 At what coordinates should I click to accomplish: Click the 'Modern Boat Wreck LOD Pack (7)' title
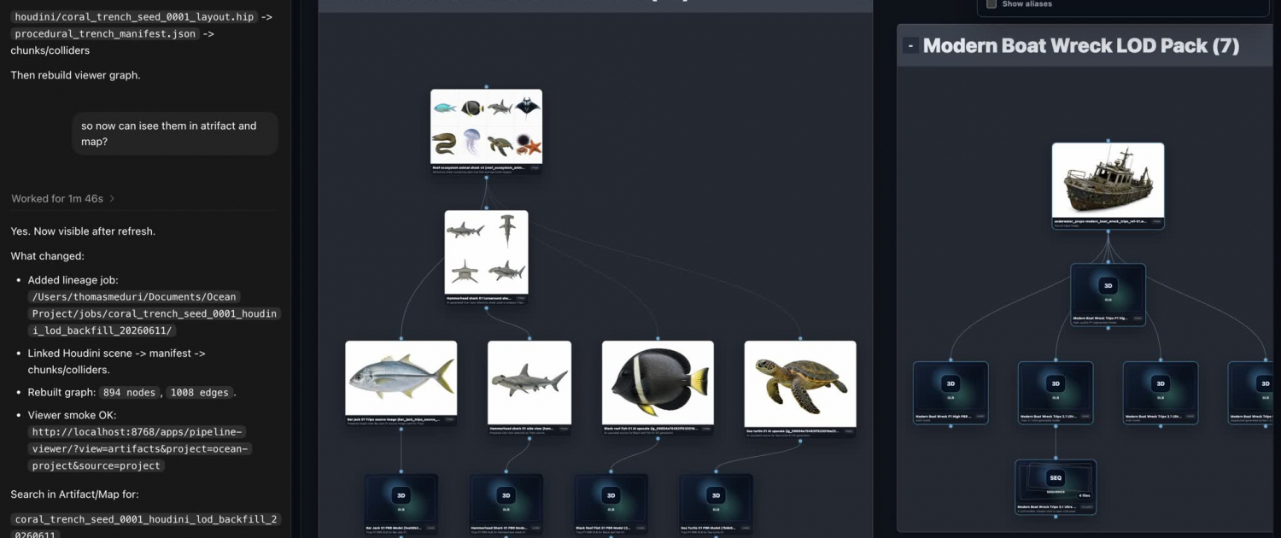coord(1081,46)
